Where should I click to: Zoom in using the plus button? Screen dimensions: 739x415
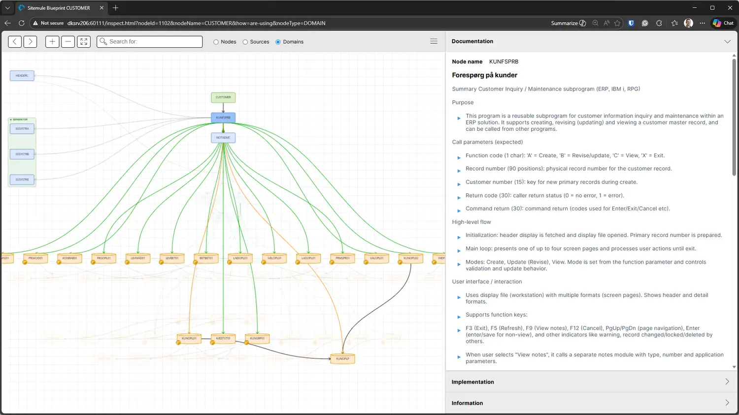click(52, 42)
